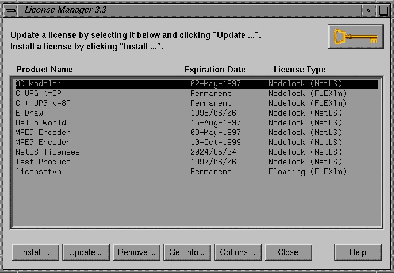Select the 3D Modeler license row

pyautogui.click(x=197, y=84)
